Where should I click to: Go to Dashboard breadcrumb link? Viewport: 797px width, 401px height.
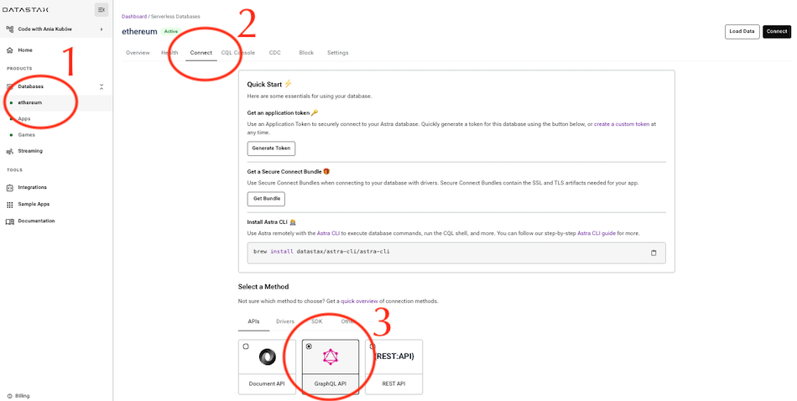point(134,17)
